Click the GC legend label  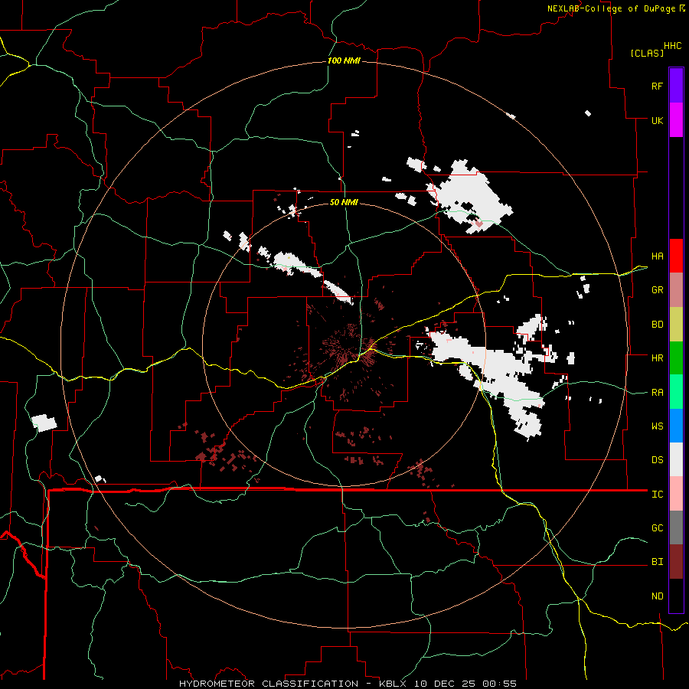657,528
